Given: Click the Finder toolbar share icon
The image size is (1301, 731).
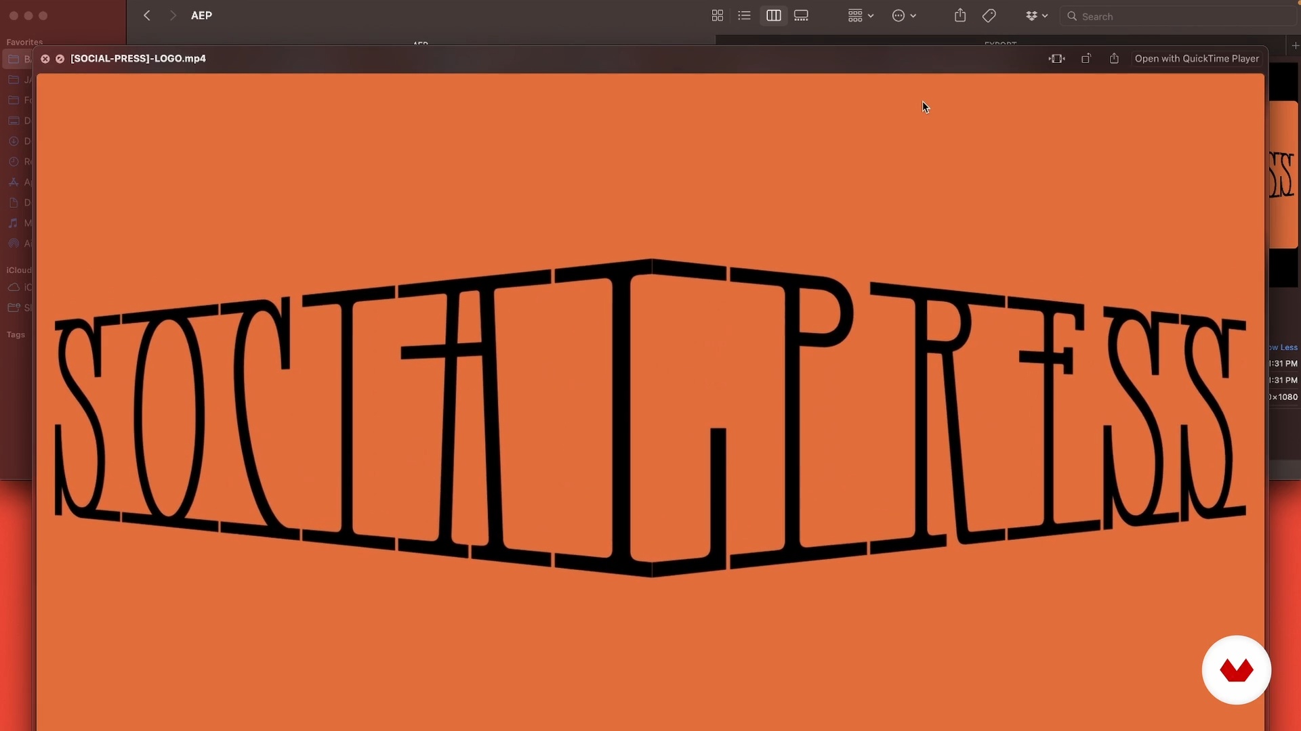Looking at the screenshot, I should pos(960,16).
